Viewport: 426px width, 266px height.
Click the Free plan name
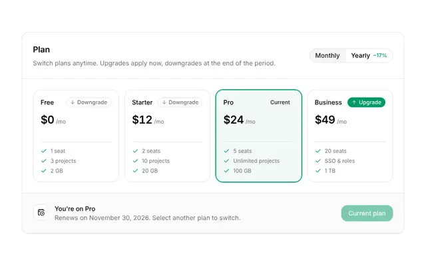(x=47, y=102)
